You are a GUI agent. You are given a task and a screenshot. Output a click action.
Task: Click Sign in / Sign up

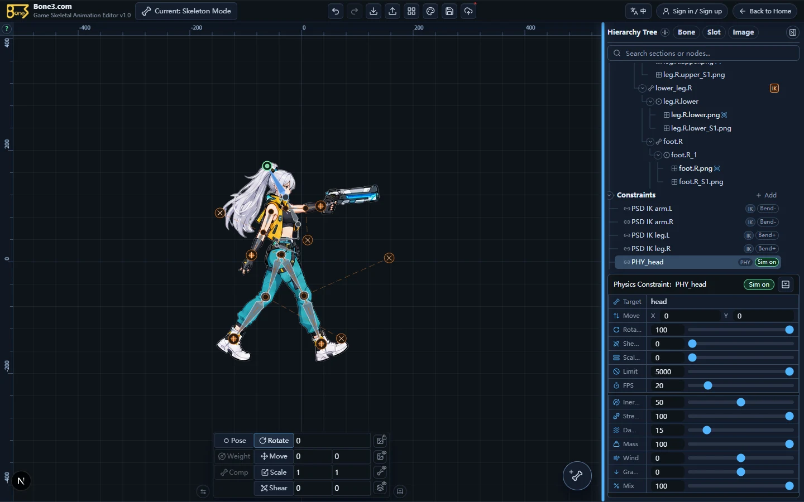[692, 11]
